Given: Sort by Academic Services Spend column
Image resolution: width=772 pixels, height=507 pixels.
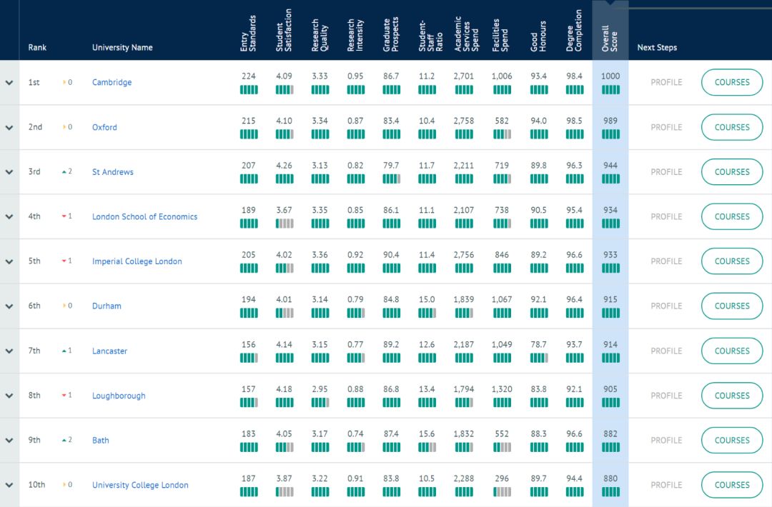Looking at the screenshot, I should (x=466, y=34).
